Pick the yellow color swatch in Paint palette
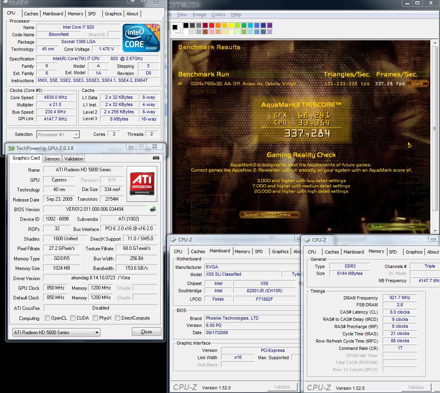Screen dimensions: 440x393 click(x=231, y=25)
